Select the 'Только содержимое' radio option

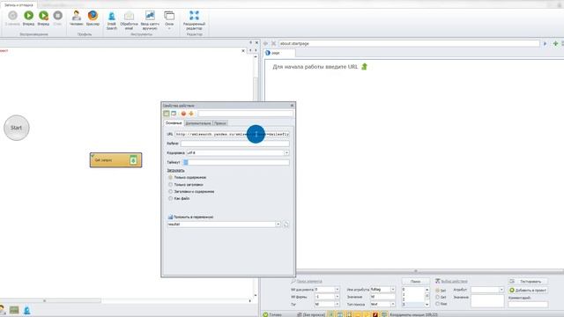pos(170,178)
